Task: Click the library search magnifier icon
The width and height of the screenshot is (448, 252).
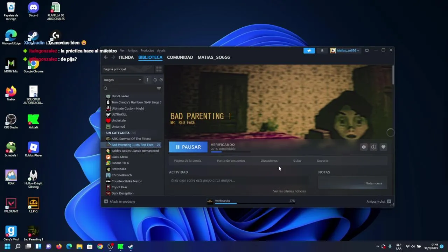Action: point(105,89)
